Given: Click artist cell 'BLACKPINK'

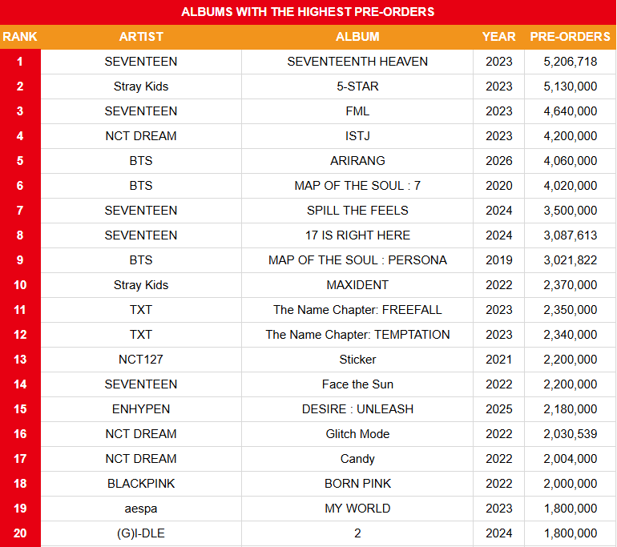Looking at the screenshot, I should pyautogui.click(x=141, y=483).
